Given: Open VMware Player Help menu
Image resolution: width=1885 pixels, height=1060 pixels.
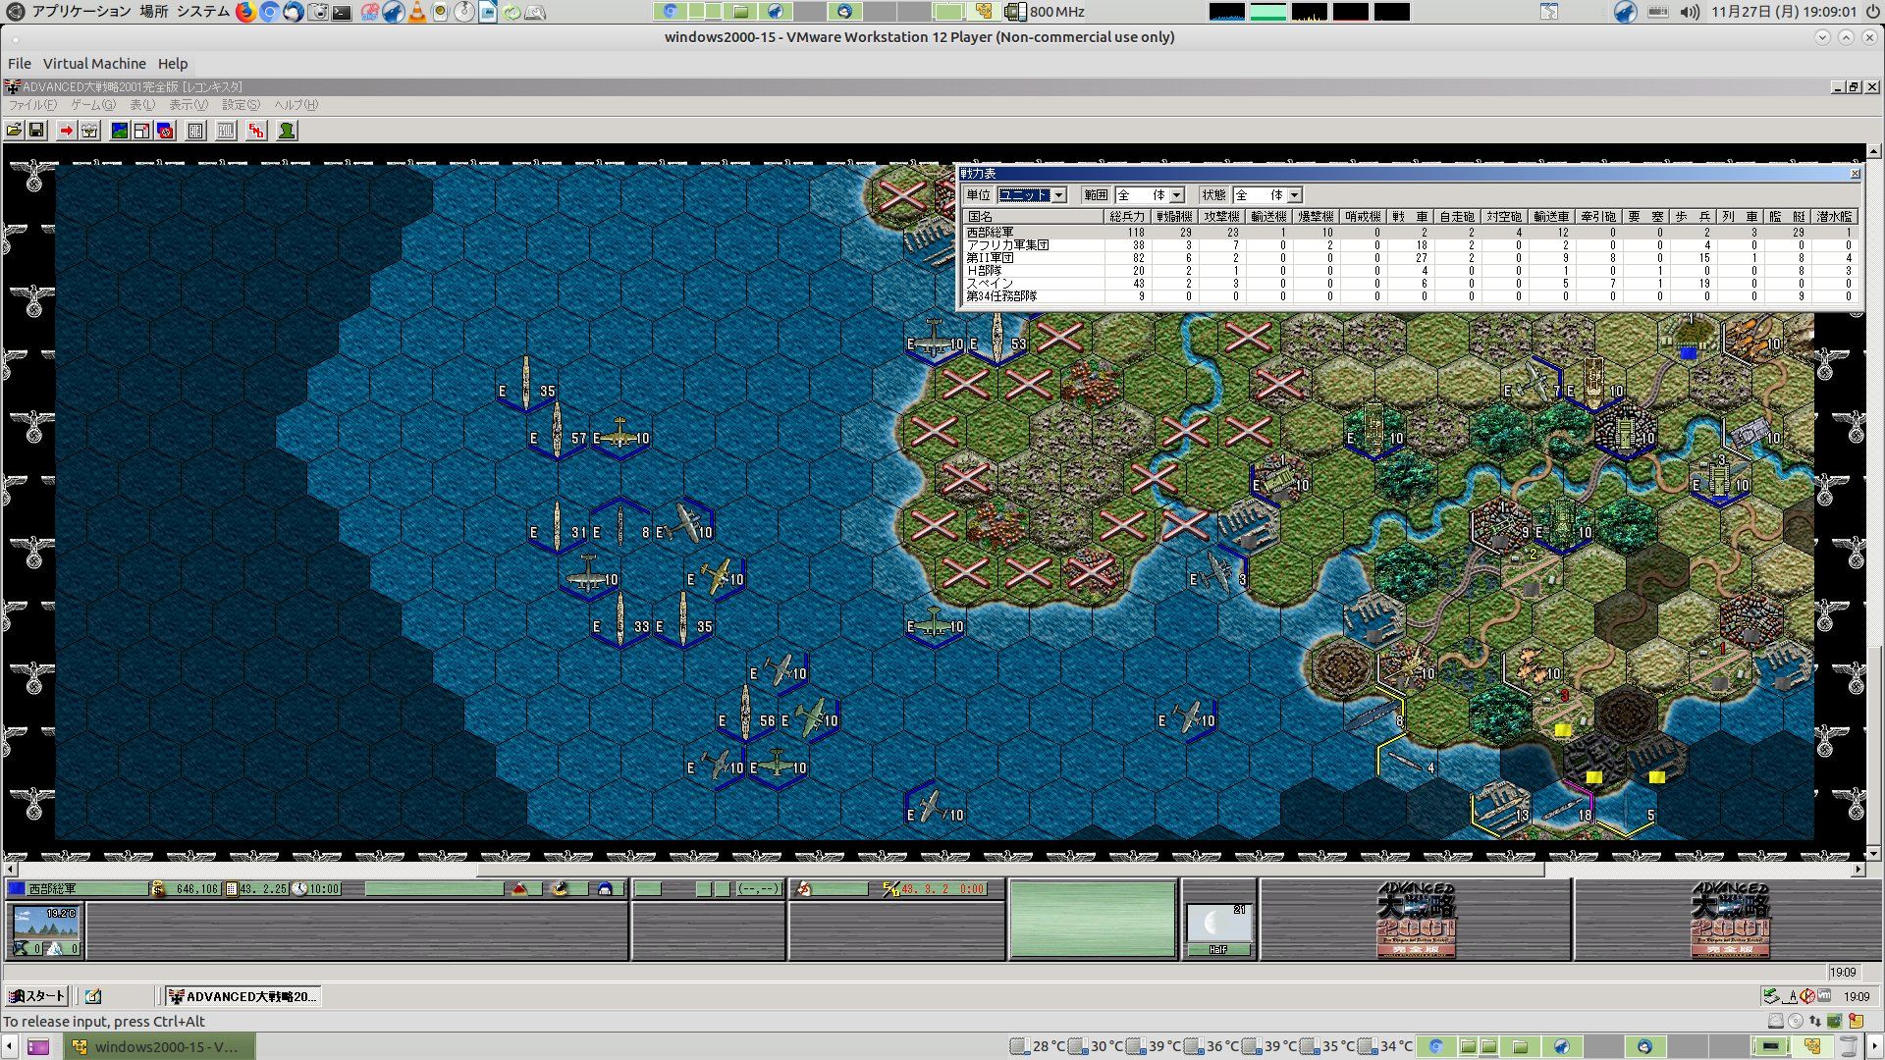Looking at the screenshot, I should [x=173, y=64].
